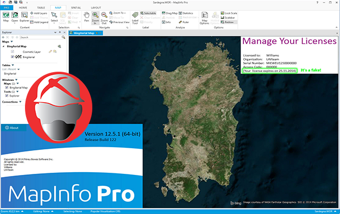Viewport: 340px width, 214px height.
Task: Click the Explorer search field
Action: (41, 37)
